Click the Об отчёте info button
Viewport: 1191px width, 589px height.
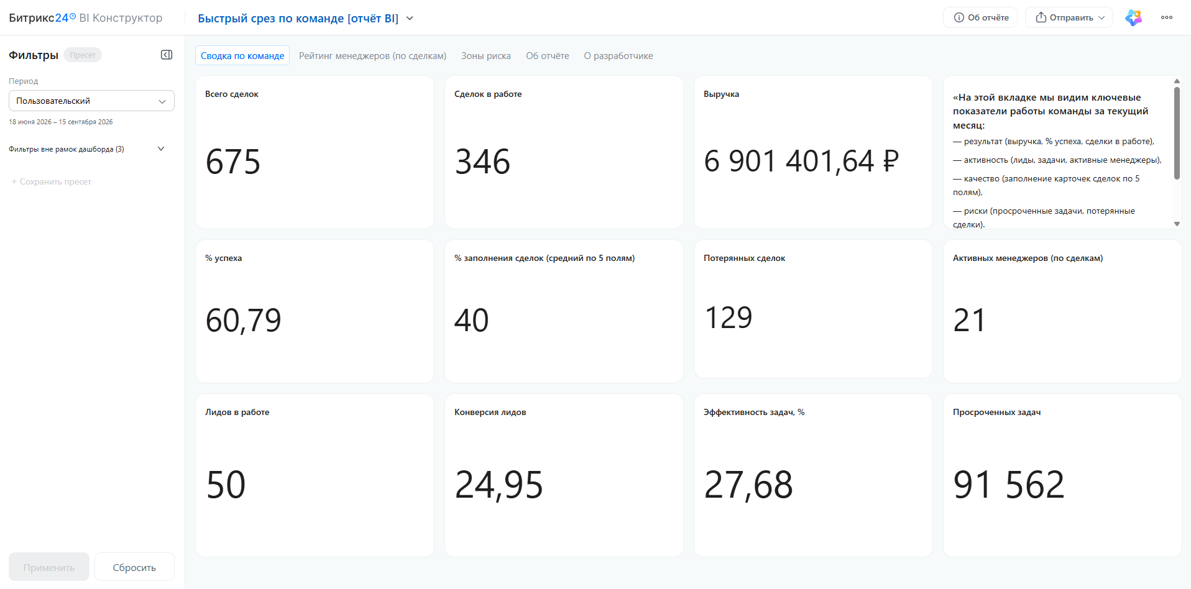coord(980,17)
